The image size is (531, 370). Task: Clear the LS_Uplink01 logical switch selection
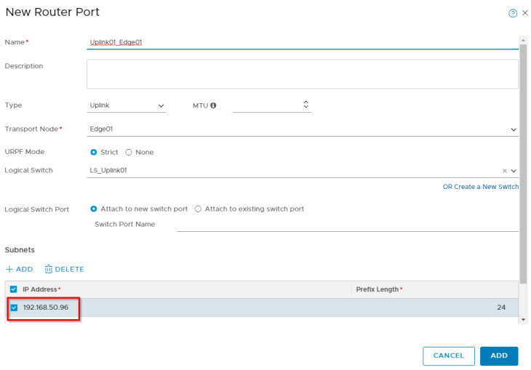(x=505, y=171)
